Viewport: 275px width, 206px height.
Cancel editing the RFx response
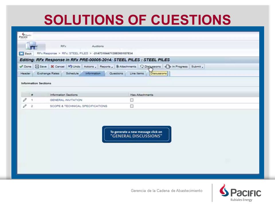[58, 67]
